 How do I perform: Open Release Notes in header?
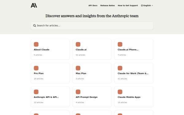108,6
